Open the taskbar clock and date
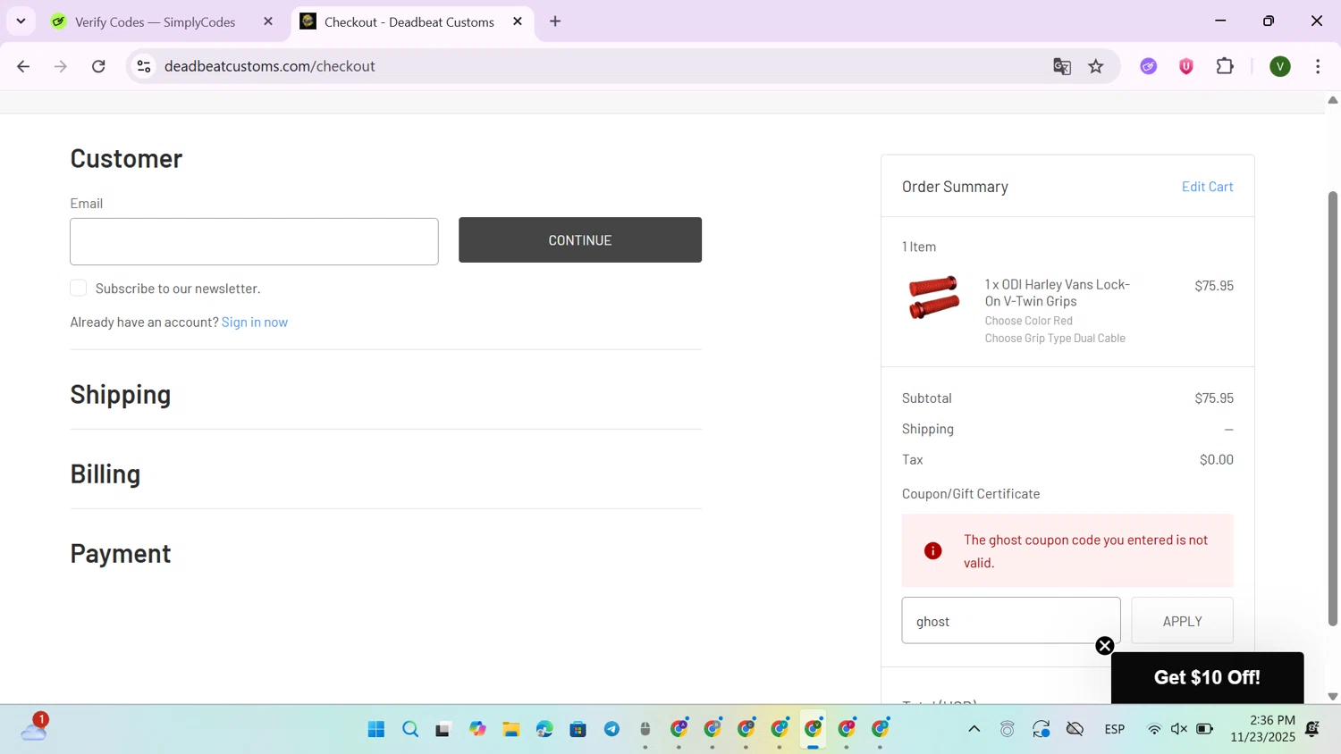This screenshot has width=1341, height=754. click(1262, 728)
